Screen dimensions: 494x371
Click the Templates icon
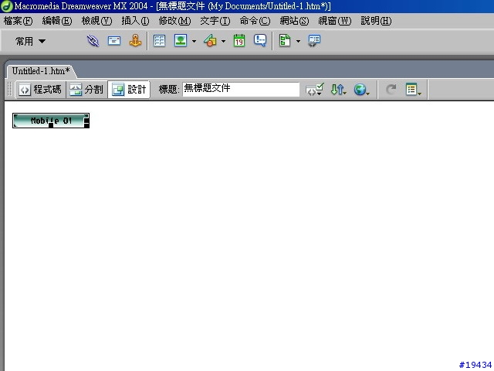click(285, 41)
